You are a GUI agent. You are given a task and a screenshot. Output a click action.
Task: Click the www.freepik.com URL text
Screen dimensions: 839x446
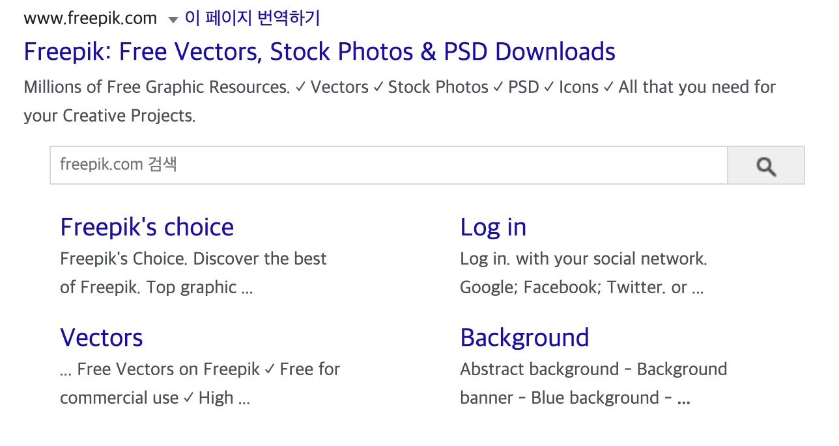(90, 18)
